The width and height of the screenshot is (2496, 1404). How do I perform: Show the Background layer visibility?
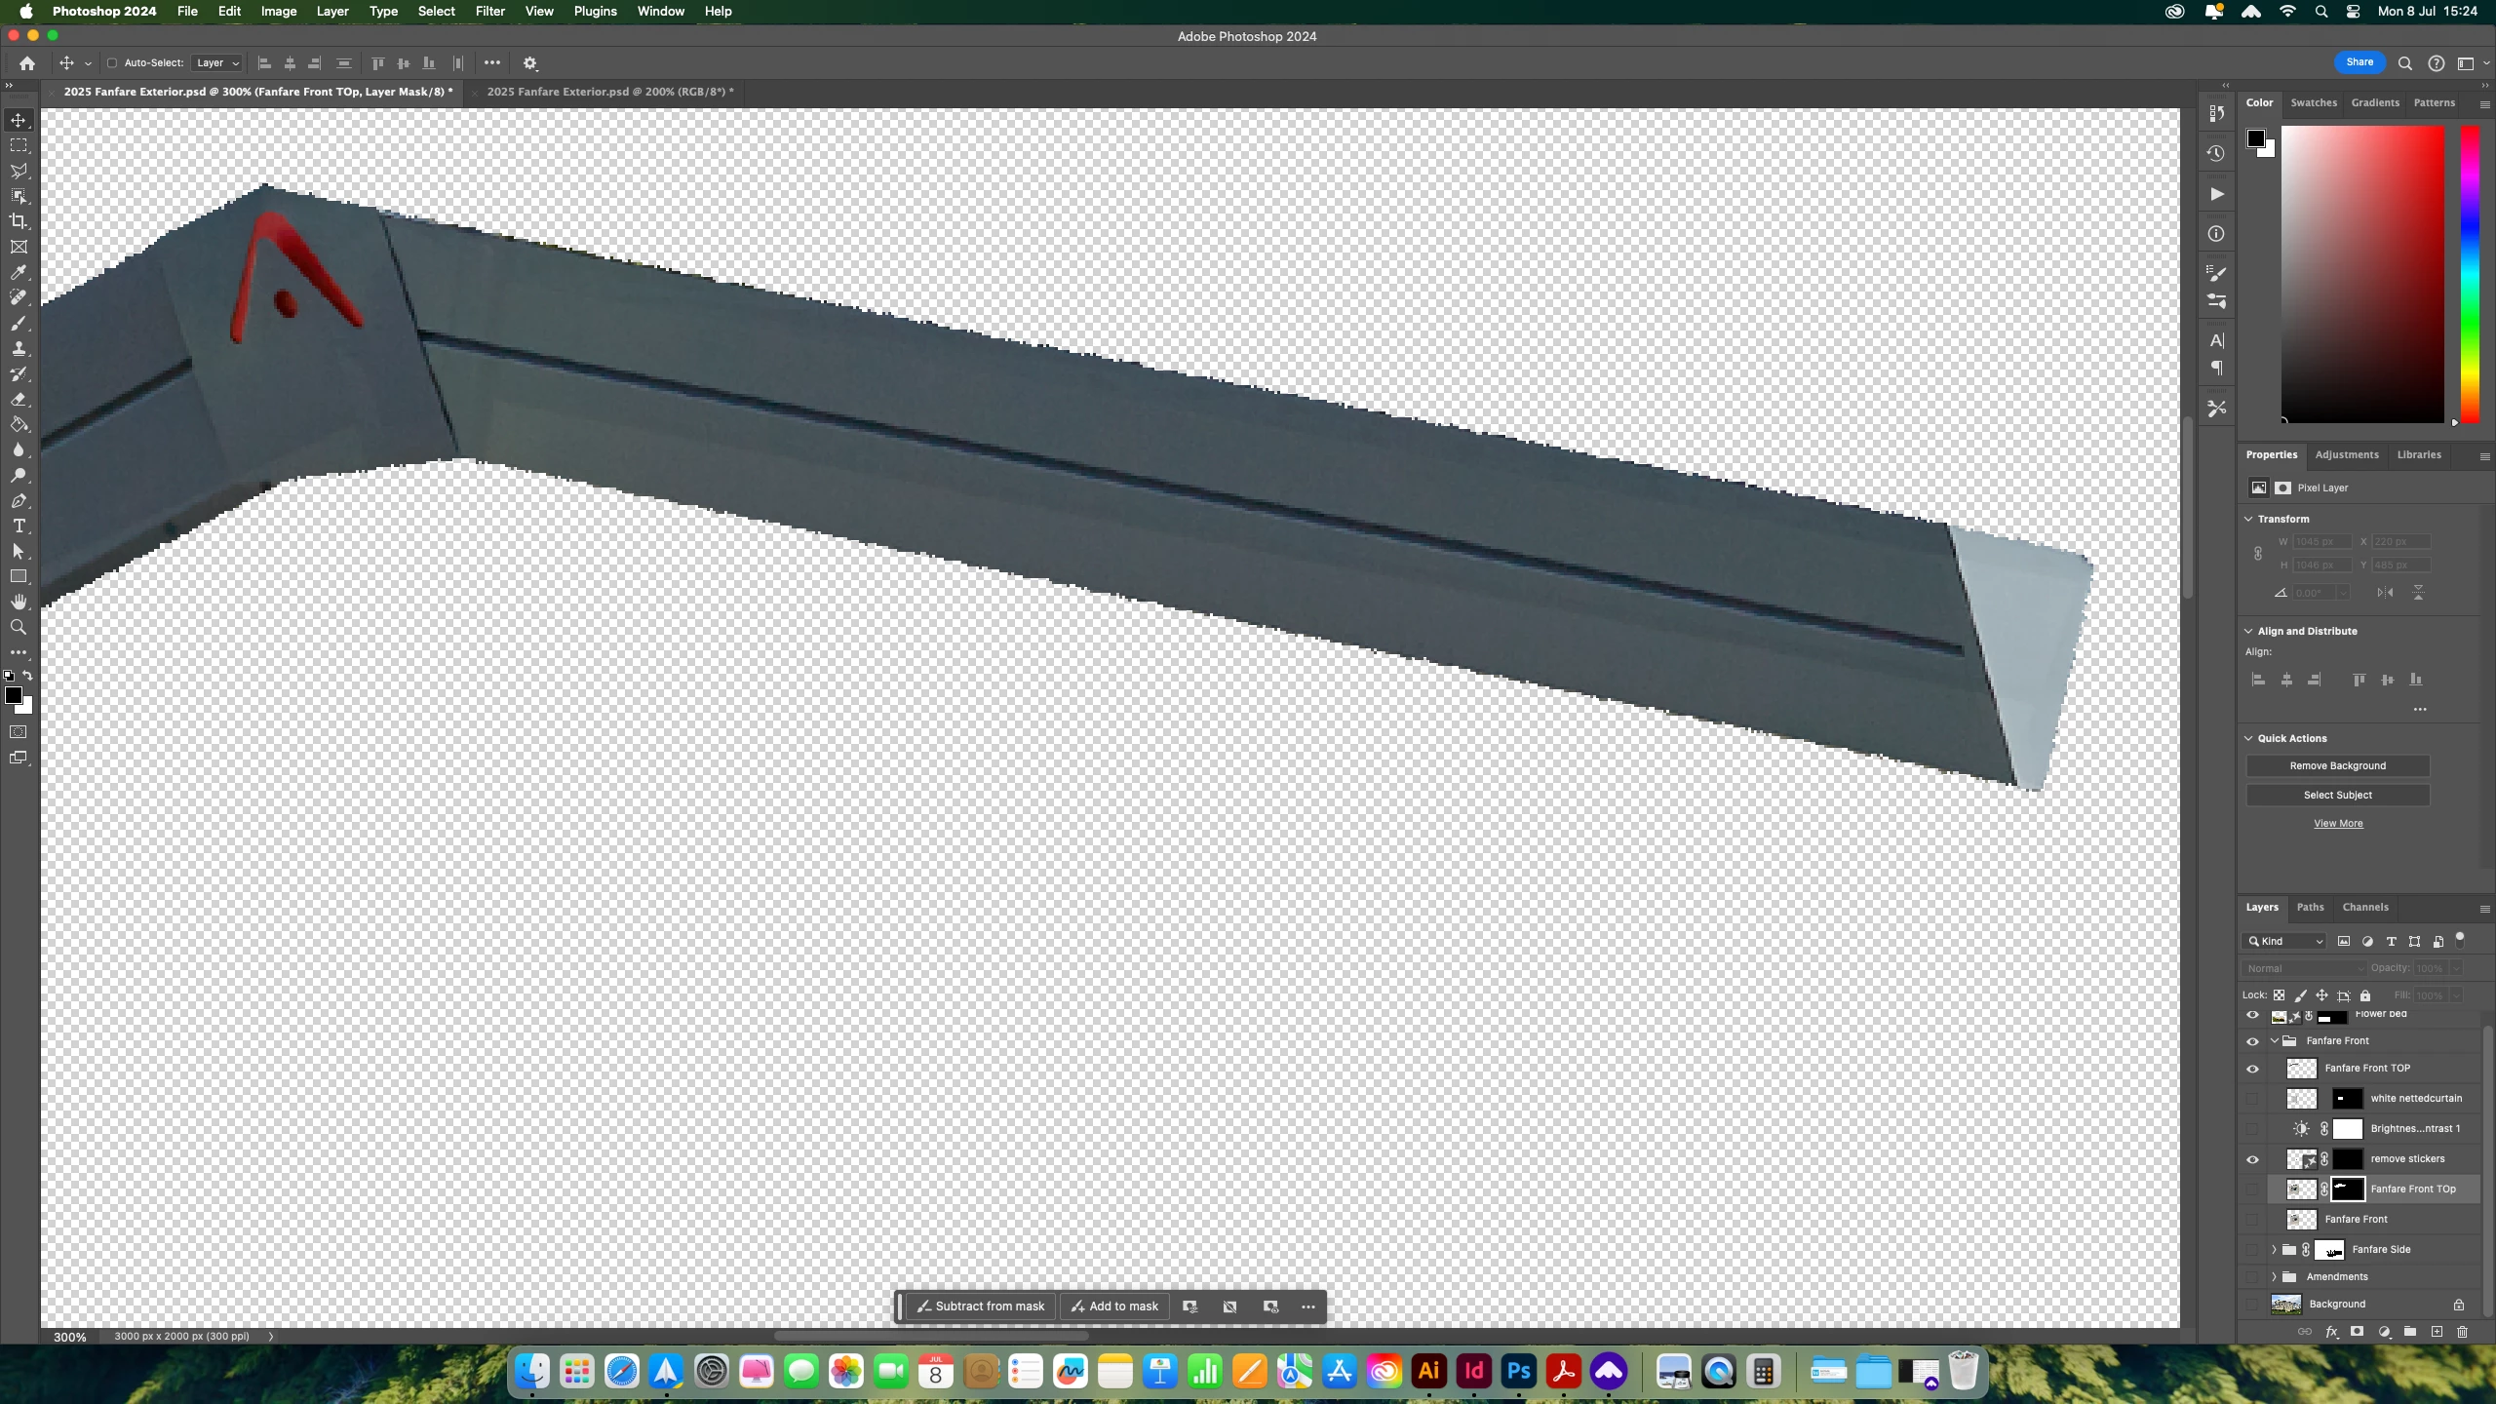click(2252, 1305)
